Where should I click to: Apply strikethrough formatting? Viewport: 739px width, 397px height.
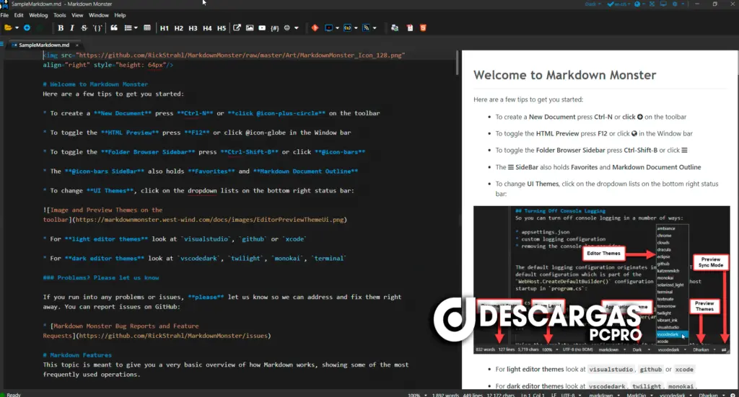click(x=84, y=28)
